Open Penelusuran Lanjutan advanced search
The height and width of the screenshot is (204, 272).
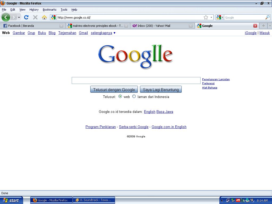click(216, 79)
